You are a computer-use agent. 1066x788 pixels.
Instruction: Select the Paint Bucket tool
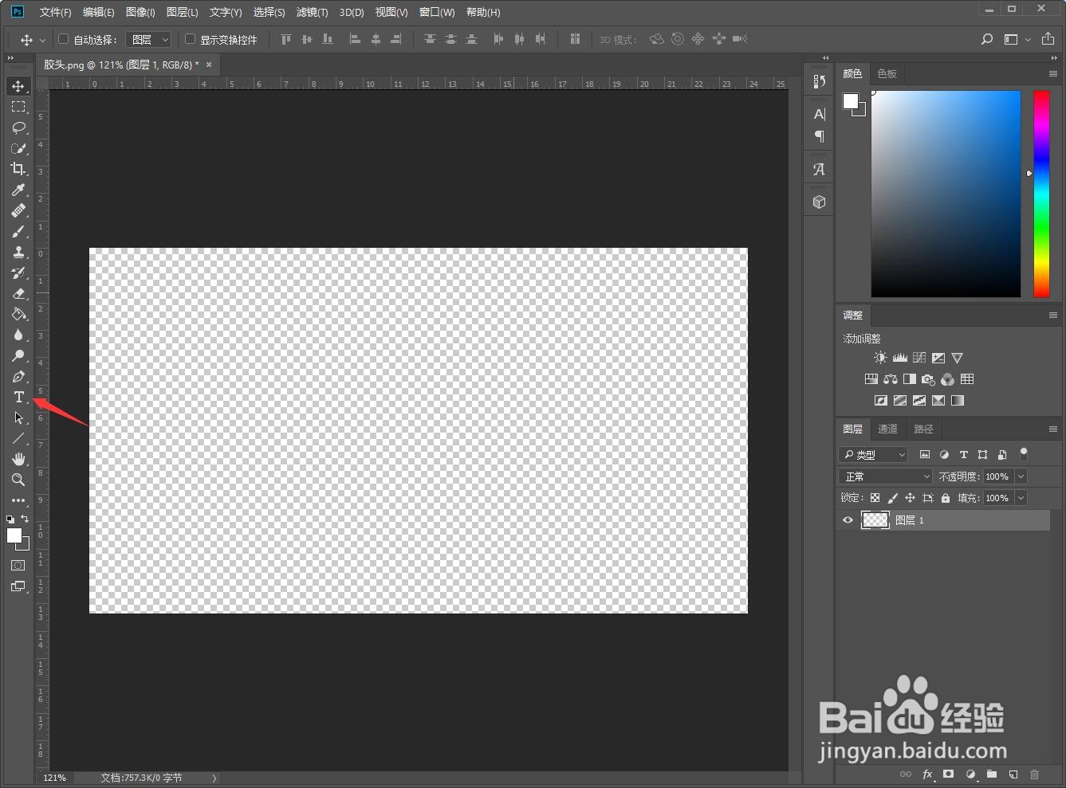(18, 314)
